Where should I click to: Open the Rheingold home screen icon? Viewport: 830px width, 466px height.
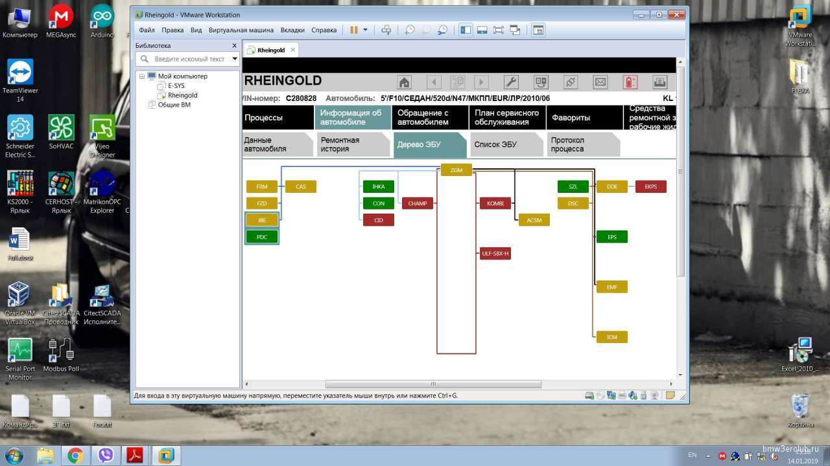coord(405,82)
